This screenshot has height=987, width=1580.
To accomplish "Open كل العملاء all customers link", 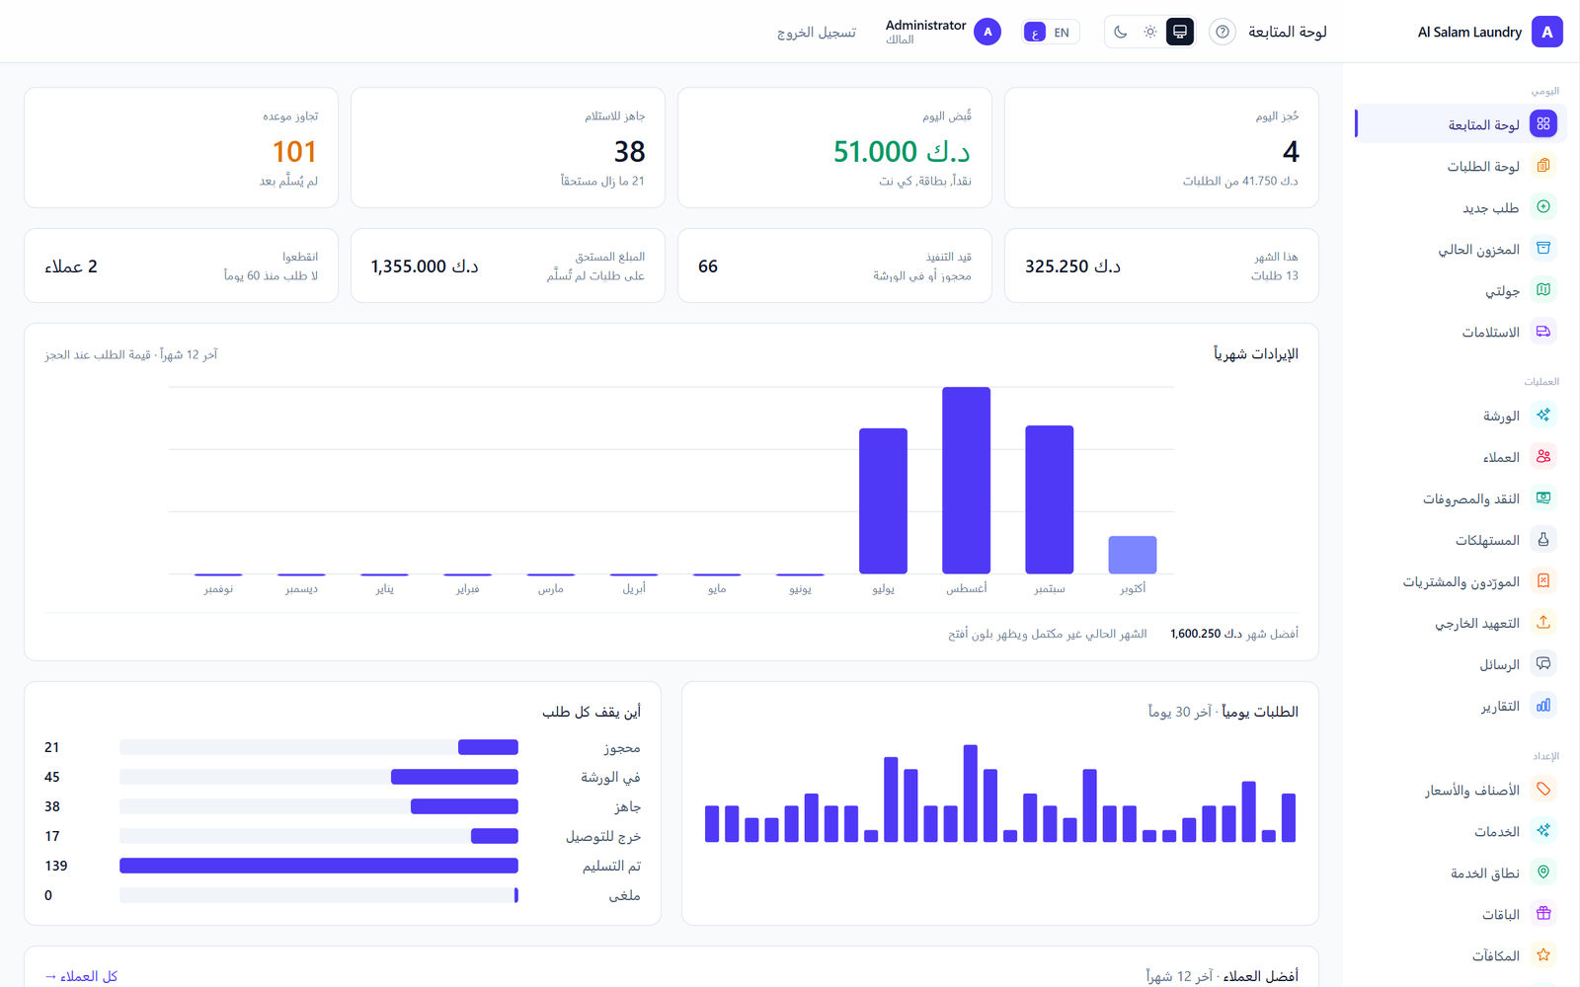I will coord(81,976).
